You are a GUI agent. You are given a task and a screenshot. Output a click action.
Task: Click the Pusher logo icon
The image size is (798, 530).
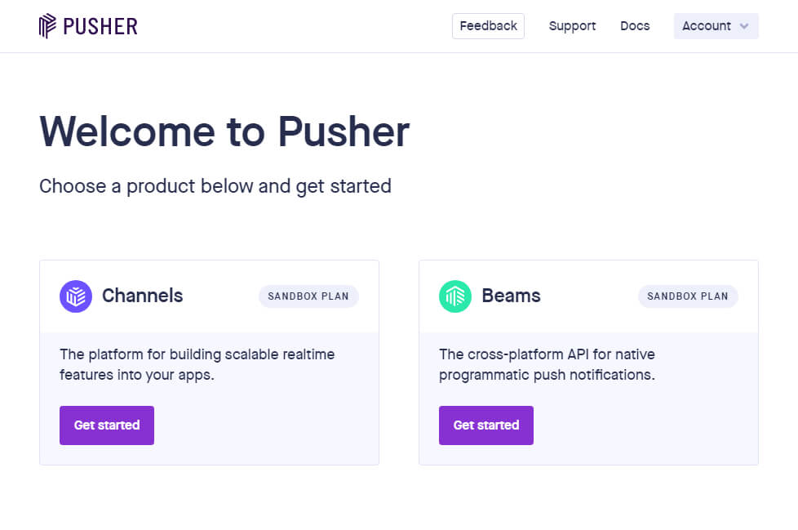pos(47,26)
